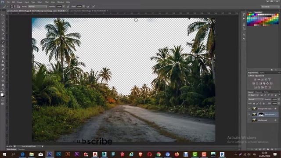Open the Opacity slider dropdown in options bar

tap(64, 7)
